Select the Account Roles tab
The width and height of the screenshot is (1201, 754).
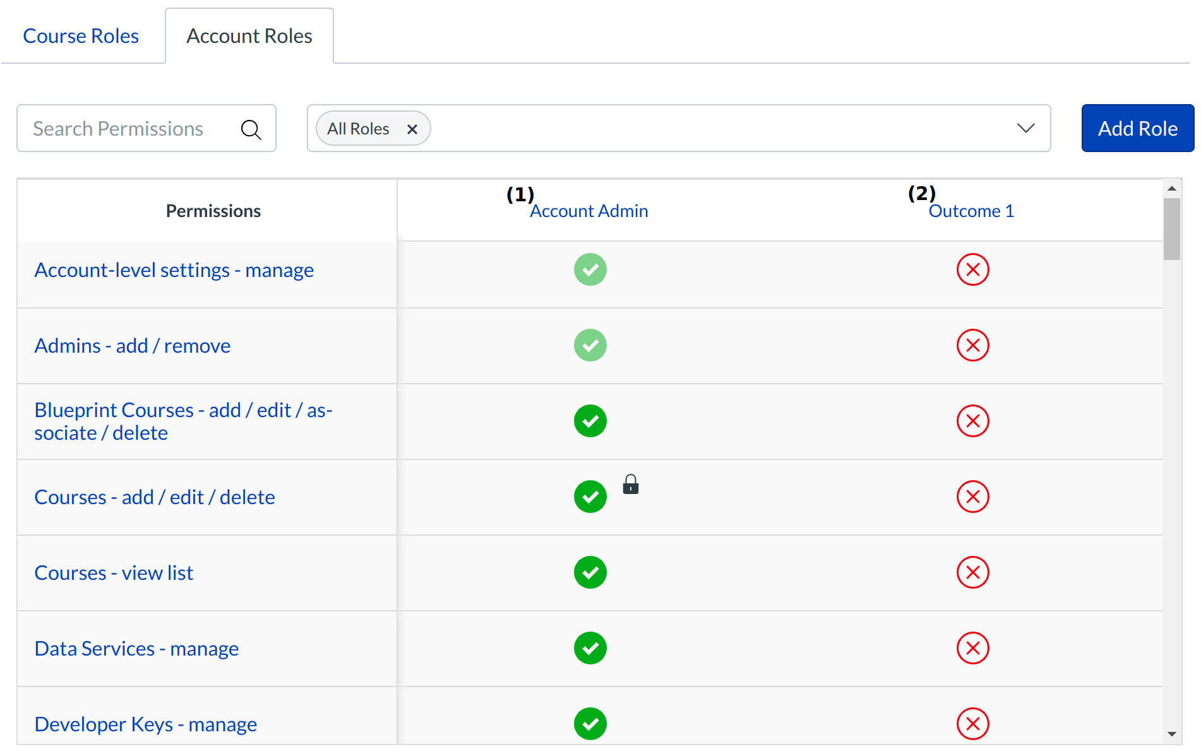(x=249, y=35)
